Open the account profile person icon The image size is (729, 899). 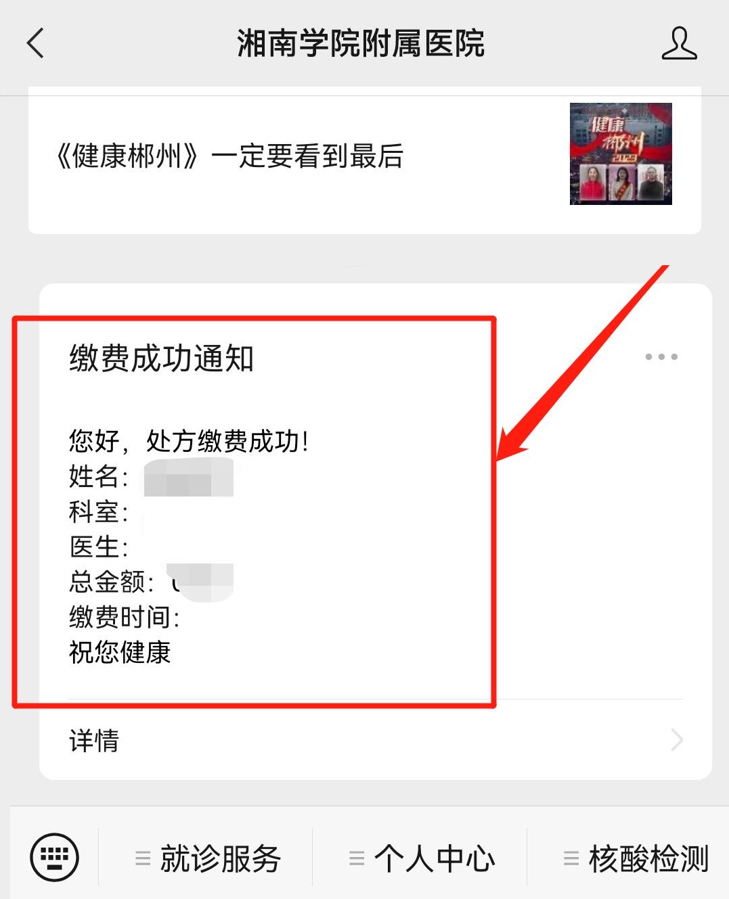tap(678, 43)
